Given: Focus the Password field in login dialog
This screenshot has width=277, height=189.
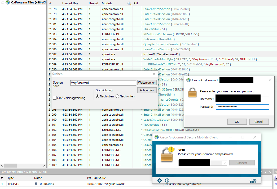Looking at the screenshot, I should (x=242, y=107).
